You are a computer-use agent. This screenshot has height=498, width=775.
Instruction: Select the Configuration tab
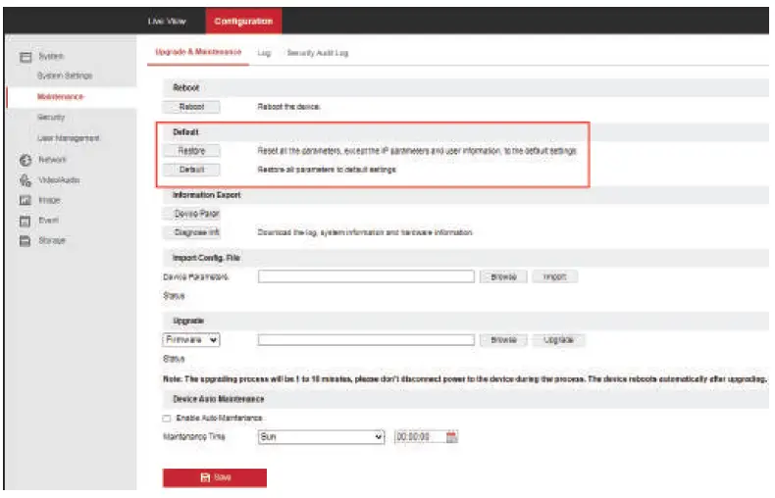tap(243, 22)
